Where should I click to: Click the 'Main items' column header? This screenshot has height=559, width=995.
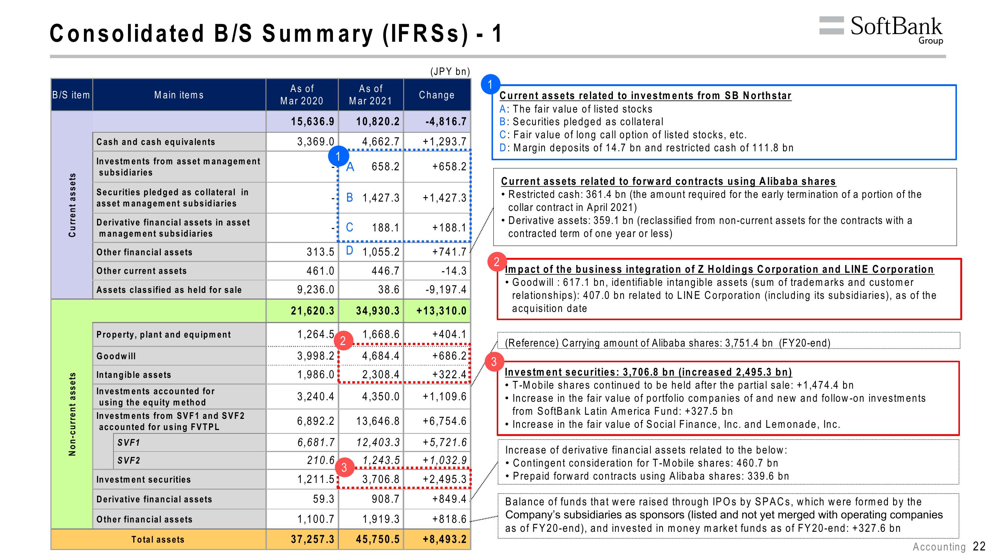click(179, 95)
